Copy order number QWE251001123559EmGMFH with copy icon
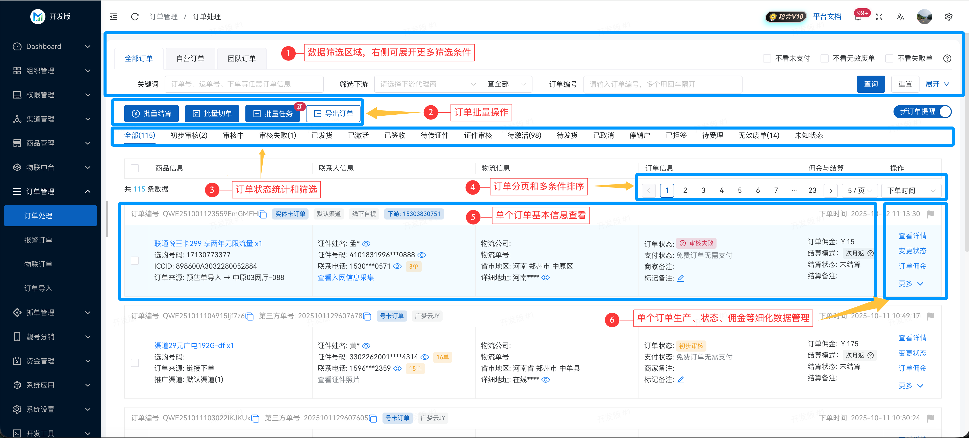 click(x=263, y=214)
